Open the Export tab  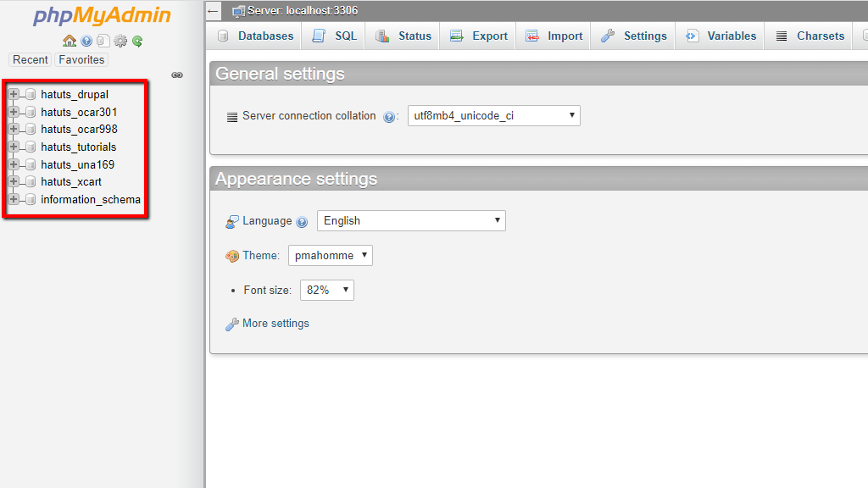479,36
